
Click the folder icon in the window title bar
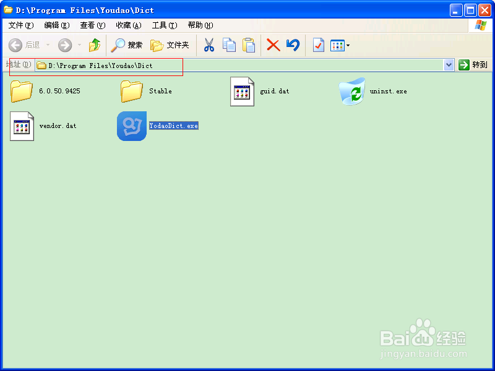[x=8, y=10]
